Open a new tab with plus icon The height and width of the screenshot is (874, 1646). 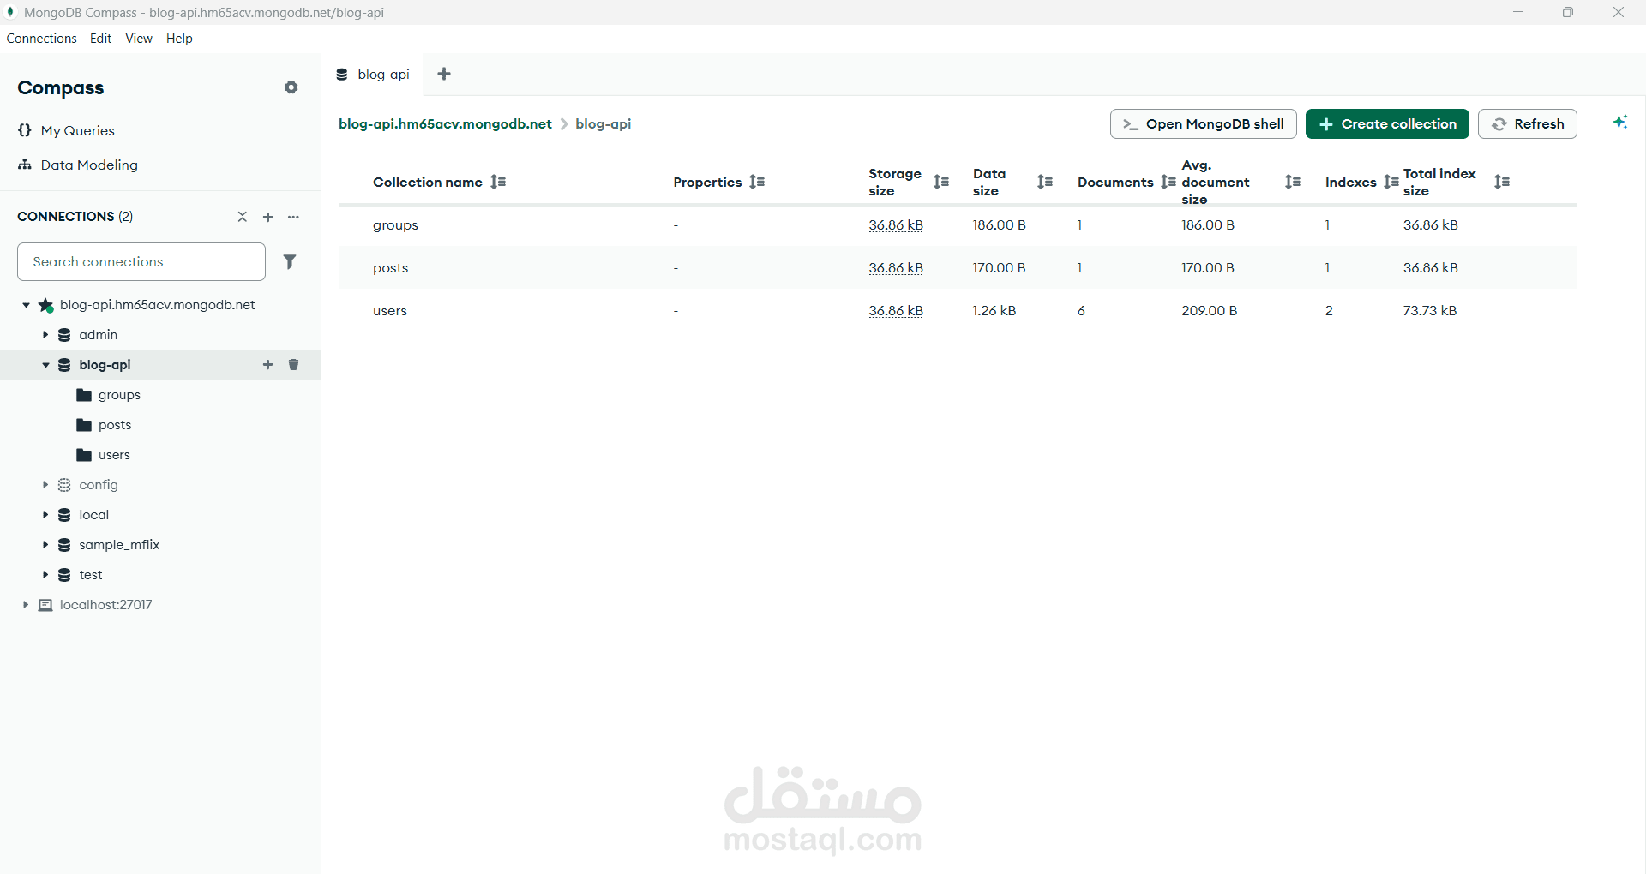[x=444, y=74]
